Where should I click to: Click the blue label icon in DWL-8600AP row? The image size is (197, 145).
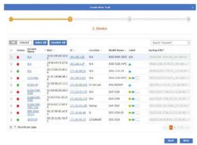coord(130,85)
